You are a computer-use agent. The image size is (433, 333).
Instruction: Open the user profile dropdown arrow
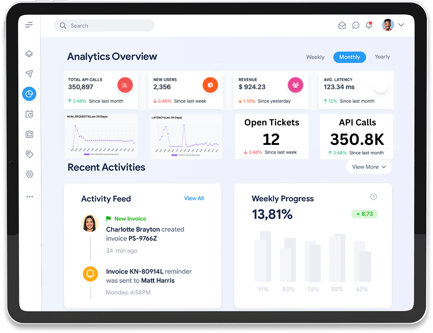coord(401,25)
